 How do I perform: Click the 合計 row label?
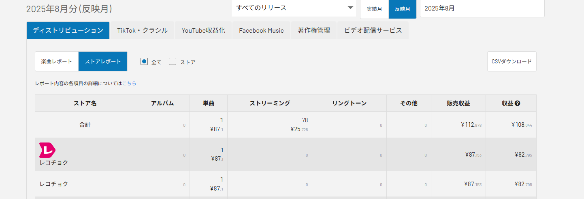85,125
